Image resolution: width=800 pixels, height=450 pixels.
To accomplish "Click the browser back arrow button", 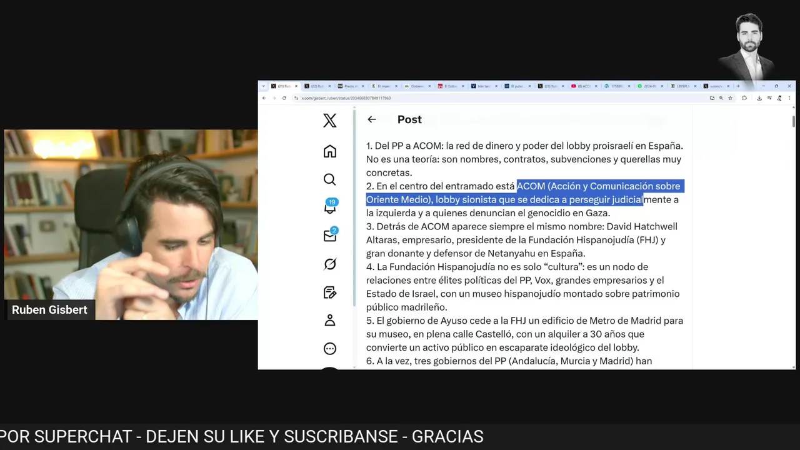I will pos(264,98).
